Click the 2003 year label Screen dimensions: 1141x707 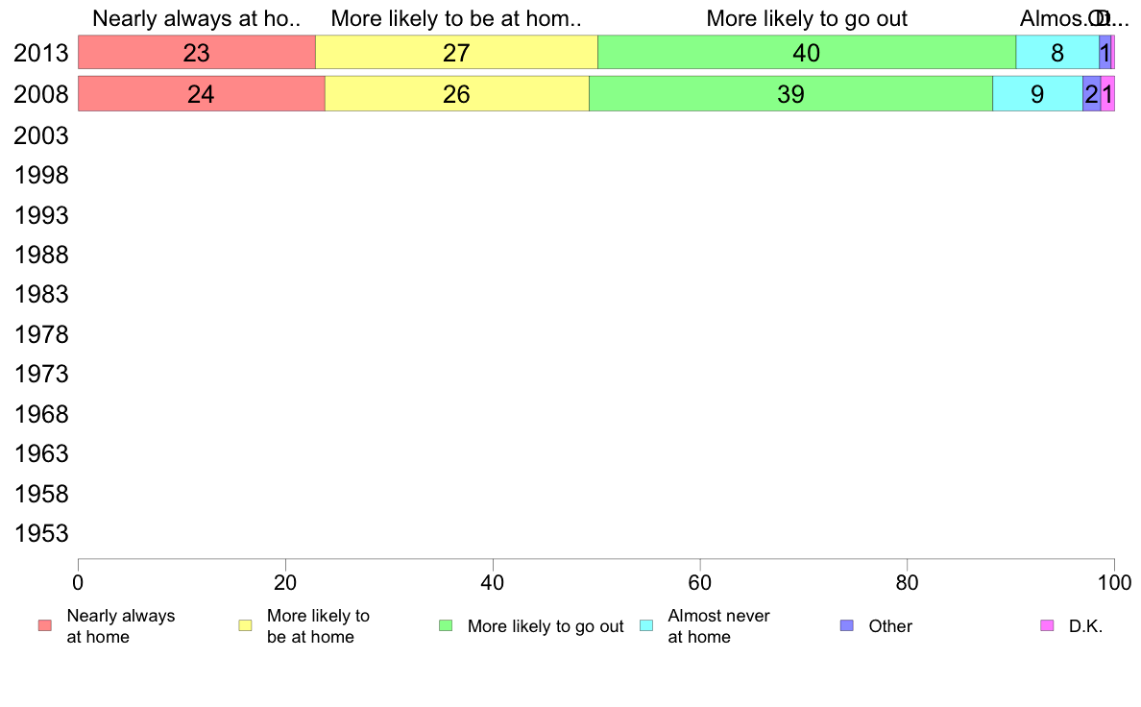tap(41, 135)
